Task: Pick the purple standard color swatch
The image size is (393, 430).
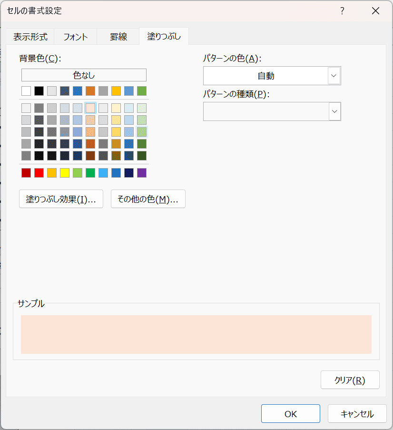Action: [x=142, y=173]
